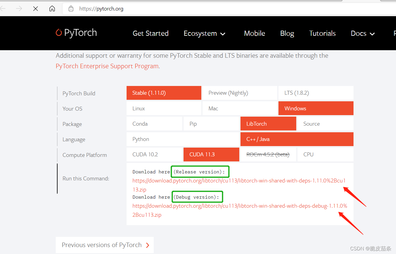Image resolution: width=396 pixels, height=254 pixels.
Task: Select the Preview (Nightly) build
Action: click(240, 93)
